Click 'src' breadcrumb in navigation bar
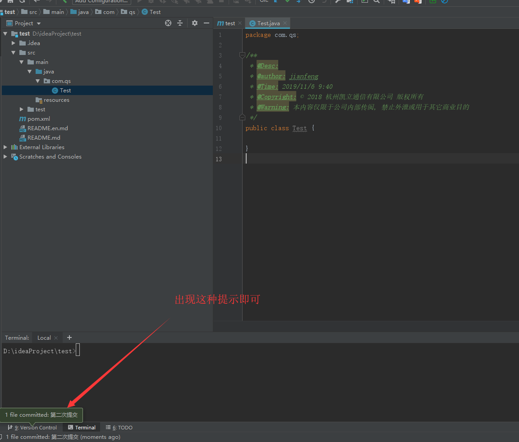Viewport: 519px width, 442px height. pyautogui.click(x=29, y=12)
